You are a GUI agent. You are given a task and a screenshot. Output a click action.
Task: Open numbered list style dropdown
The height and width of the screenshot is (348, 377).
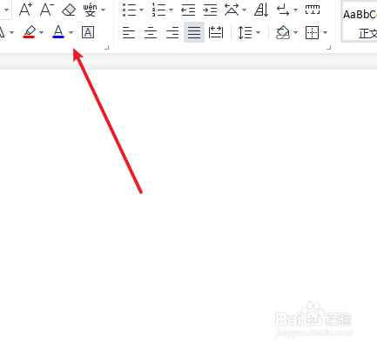(x=171, y=10)
